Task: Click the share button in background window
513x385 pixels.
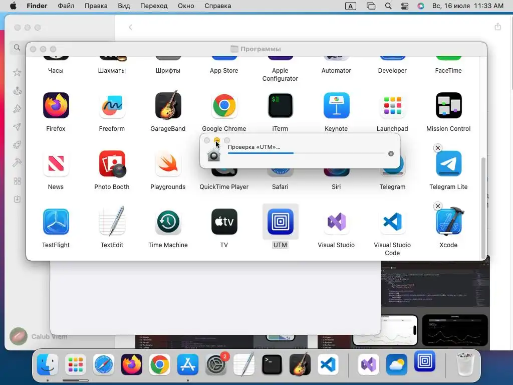Action: click(x=497, y=27)
